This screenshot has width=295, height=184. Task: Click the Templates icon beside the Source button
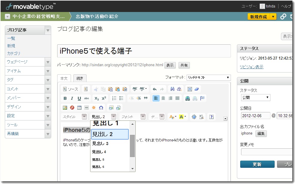click(x=86, y=89)
